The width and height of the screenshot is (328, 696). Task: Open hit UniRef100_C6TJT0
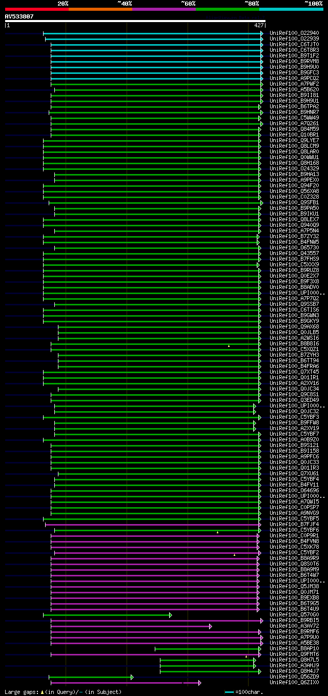coord(294,44)
